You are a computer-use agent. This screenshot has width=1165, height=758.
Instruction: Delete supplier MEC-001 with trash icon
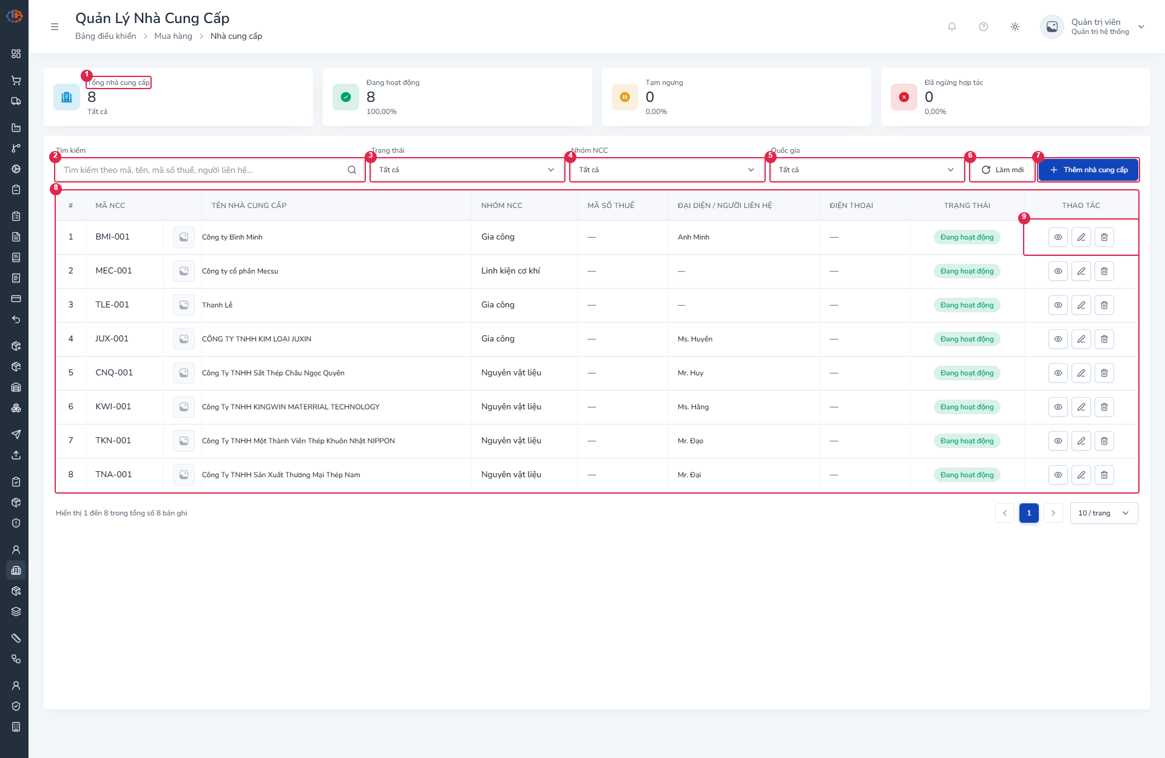coord(1104,271)
